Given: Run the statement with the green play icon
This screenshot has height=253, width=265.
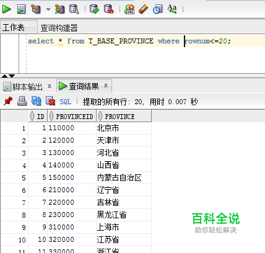Looking at the screenshot, I should (7, 9).
